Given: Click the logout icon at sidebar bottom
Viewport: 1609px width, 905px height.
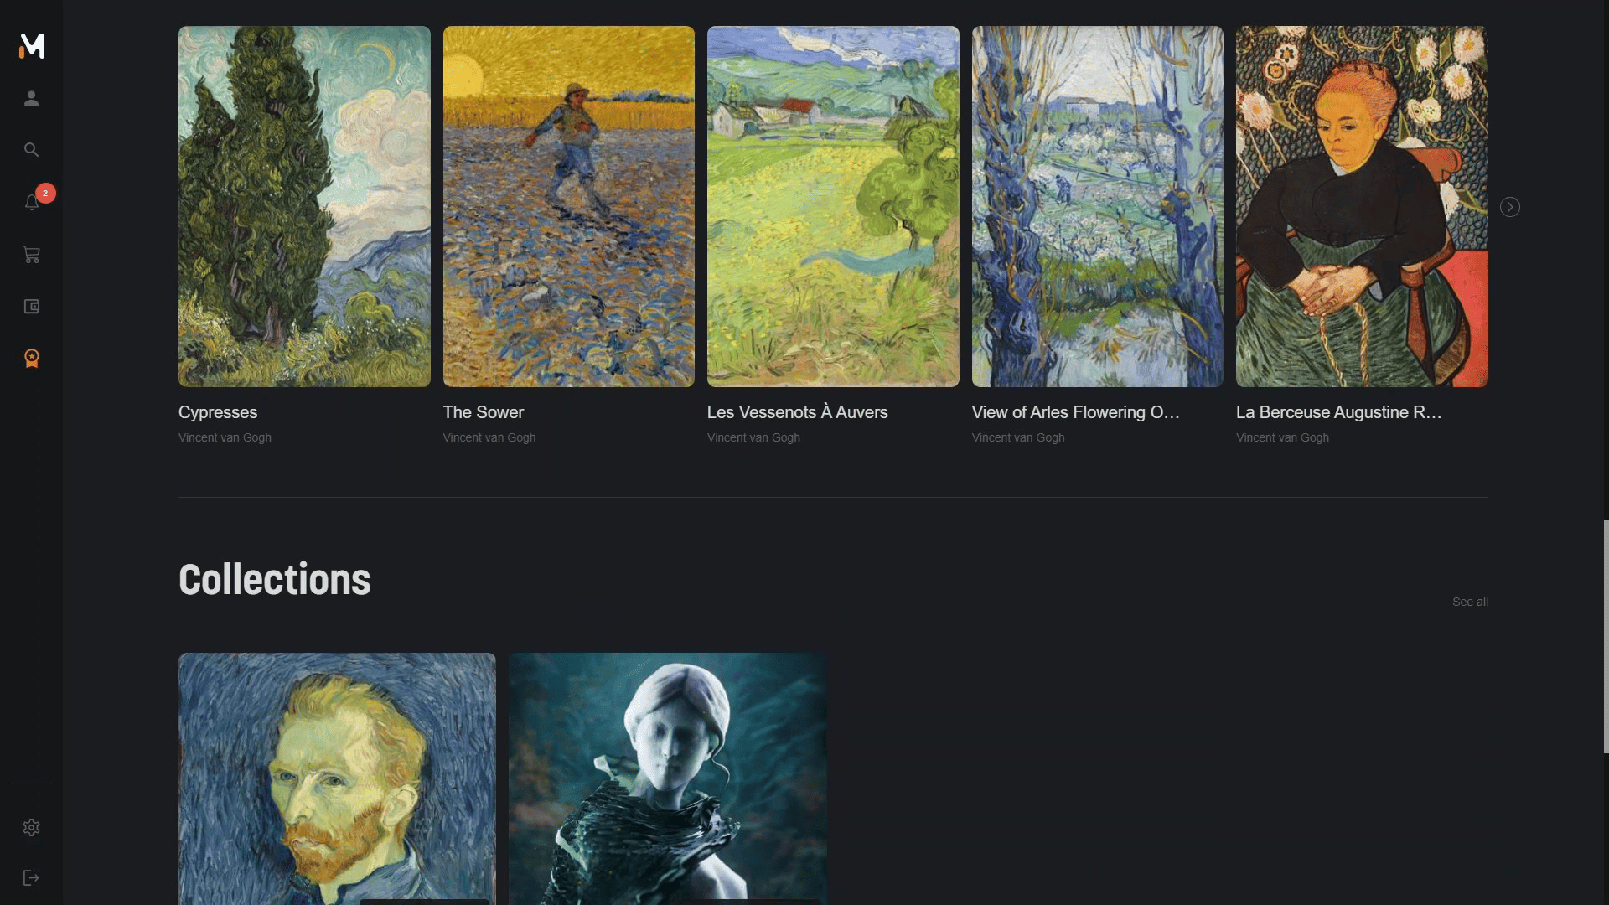Looking at the screenshot, I should pyautogui.click(x=32, y=878).
